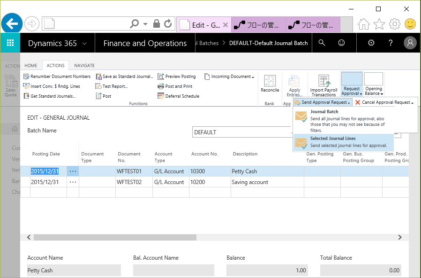Click the Post action
421x278 pixels.
pyautogui.click(x=104, y=96)
